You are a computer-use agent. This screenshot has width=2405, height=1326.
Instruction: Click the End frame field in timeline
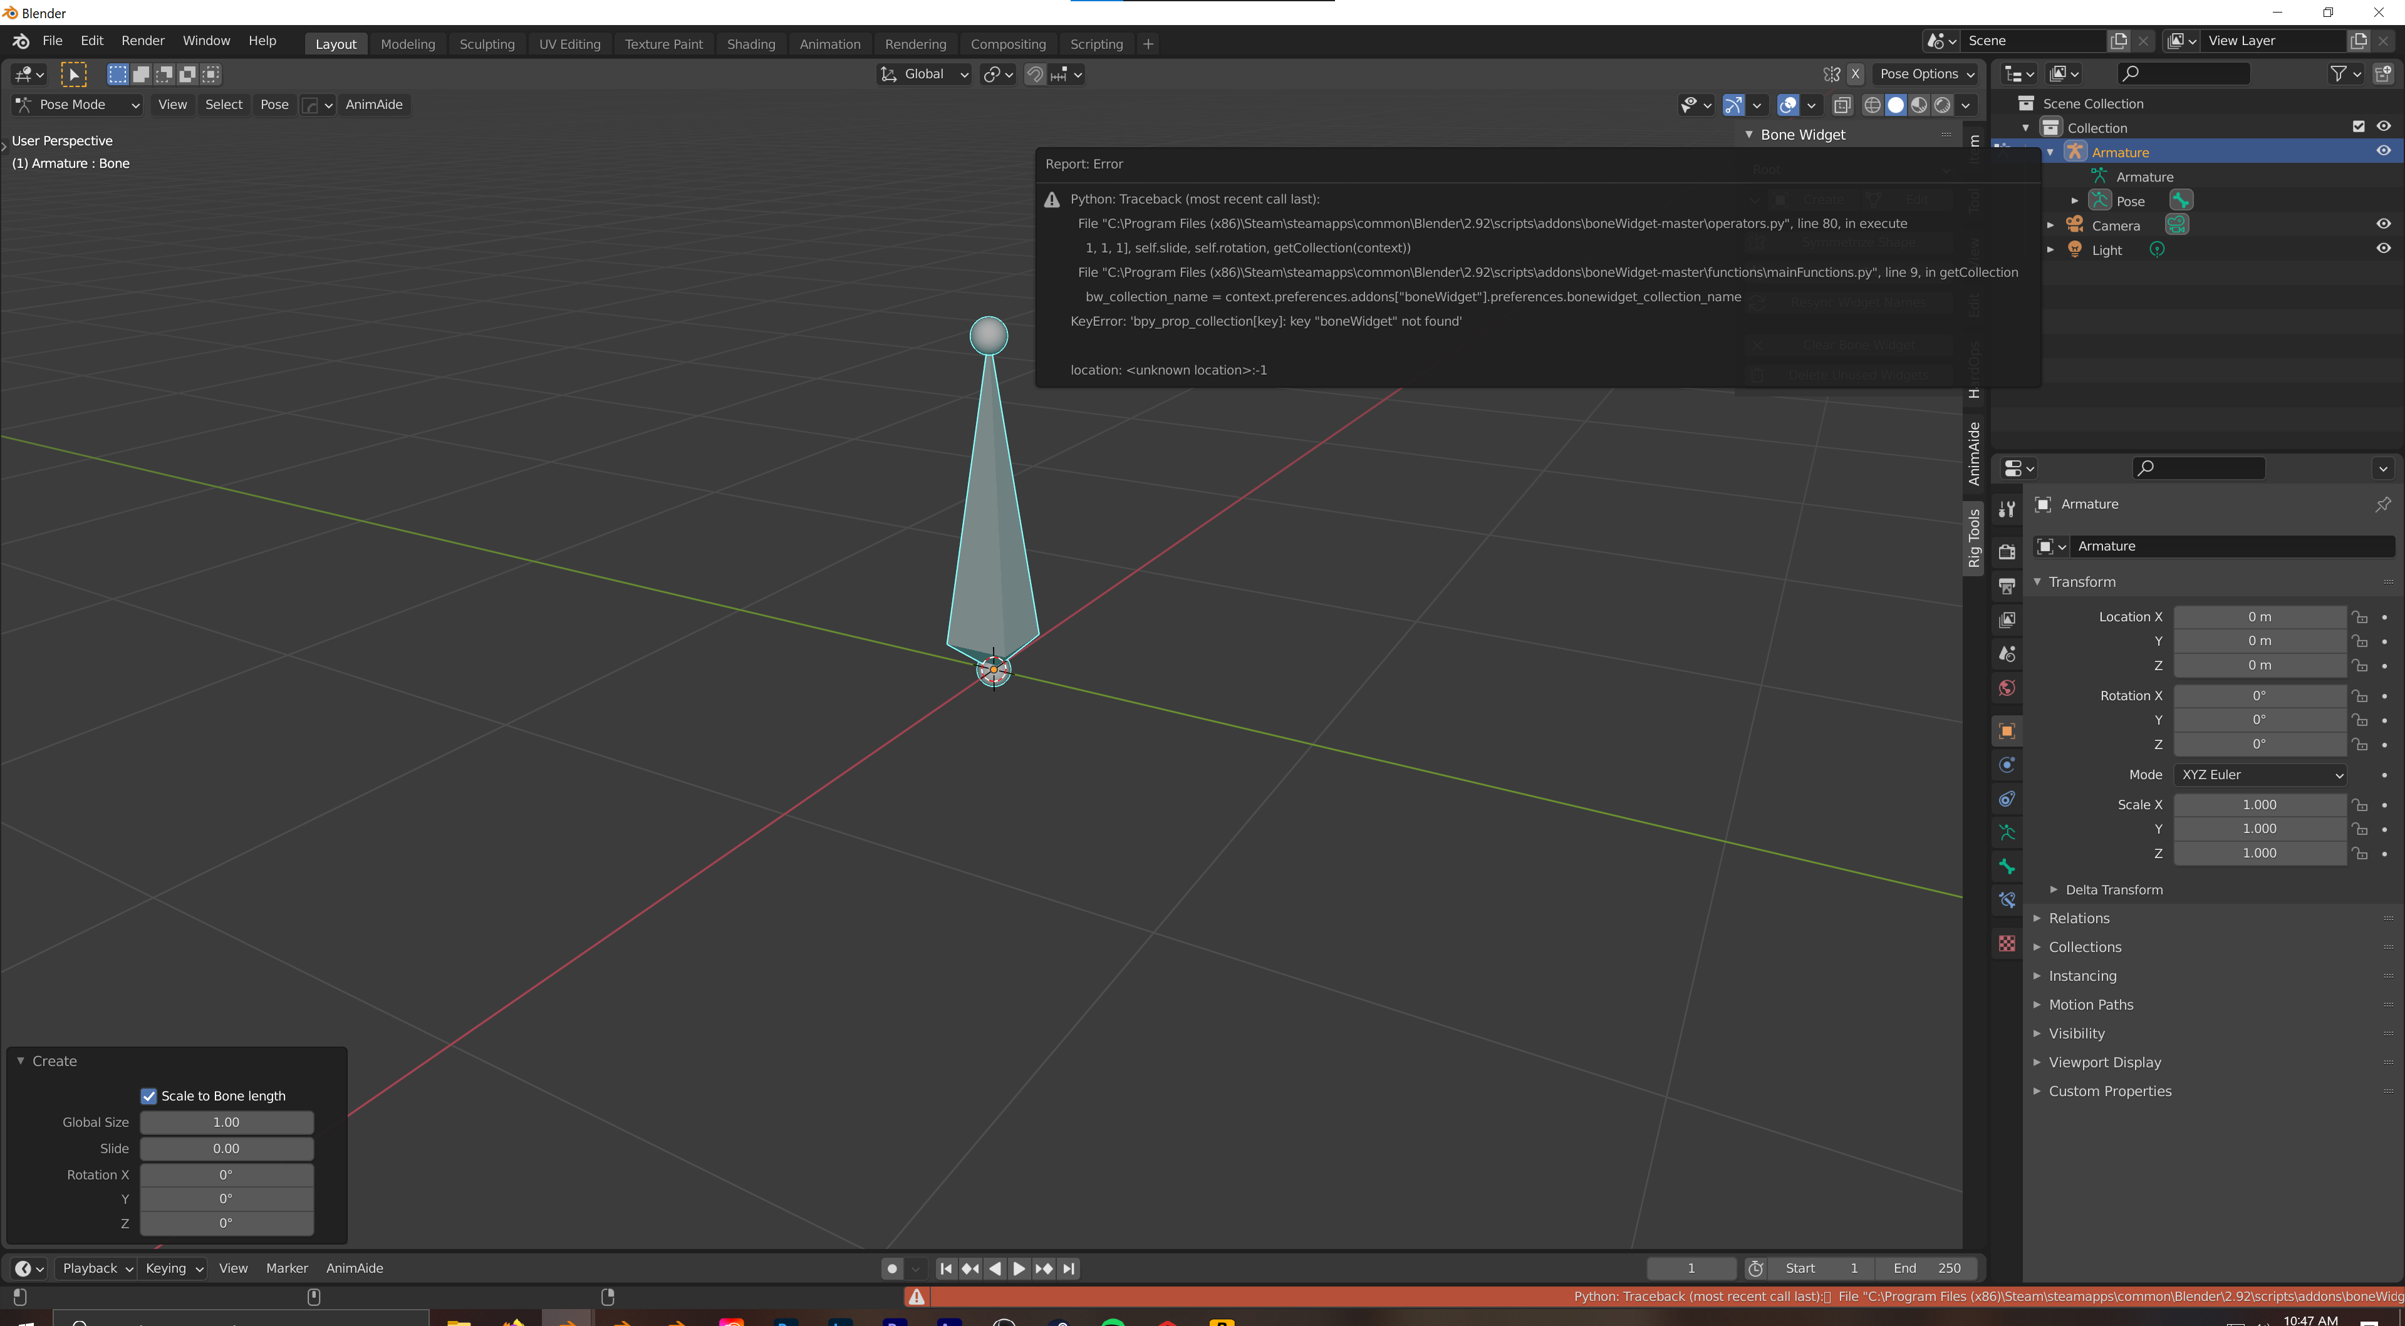tap(1926, 1268)
